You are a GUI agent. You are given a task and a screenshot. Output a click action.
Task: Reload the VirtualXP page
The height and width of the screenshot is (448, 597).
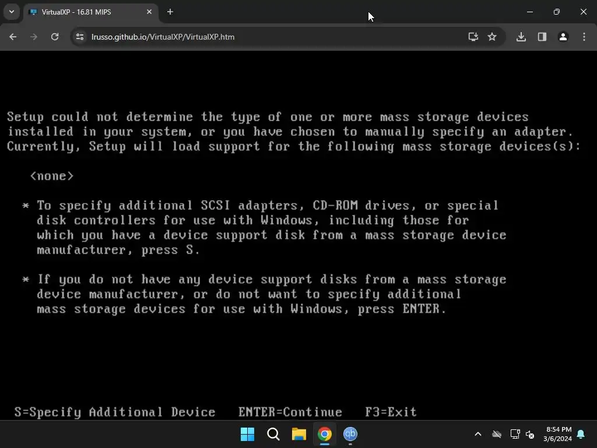pyautogui.click(x=55, y=37)
